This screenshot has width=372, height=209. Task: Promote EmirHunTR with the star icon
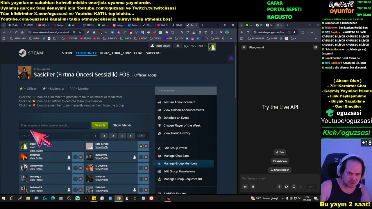(x=76, y=190)
